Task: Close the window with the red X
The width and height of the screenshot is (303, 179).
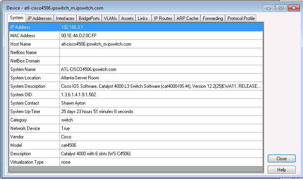Action: pyautogui.click(x=294, y=8)
